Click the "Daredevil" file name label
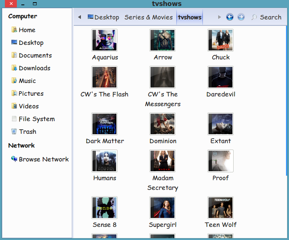 (221, 94)
